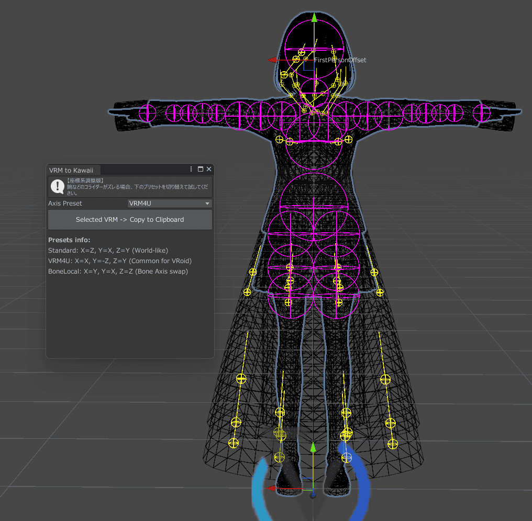Click the FirstPersonOffset label in viewport
The width and height of the screenshot is (532, 521).
pyautogui.click(x=340, y=60)
